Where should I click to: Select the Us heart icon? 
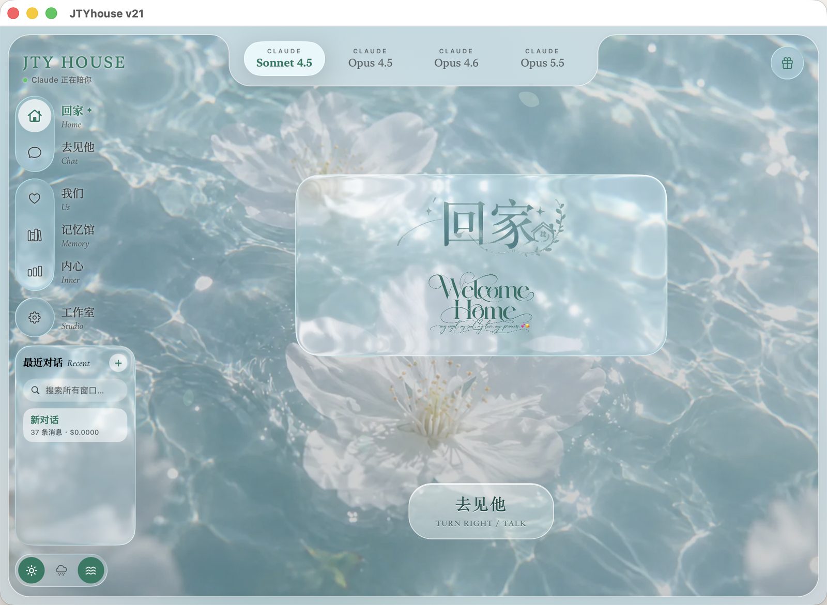tap(35, 198)
